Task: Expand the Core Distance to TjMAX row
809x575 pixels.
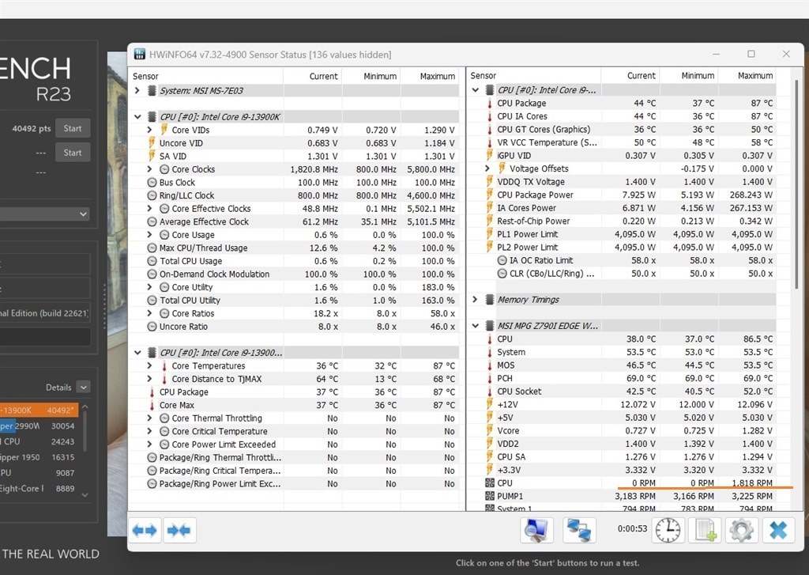Action: point(149,379)
